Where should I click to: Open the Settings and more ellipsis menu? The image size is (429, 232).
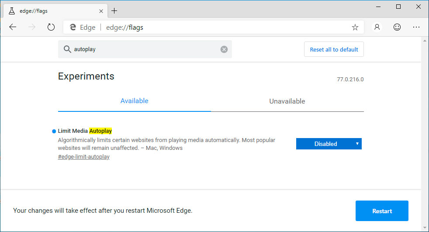[416, 27]
